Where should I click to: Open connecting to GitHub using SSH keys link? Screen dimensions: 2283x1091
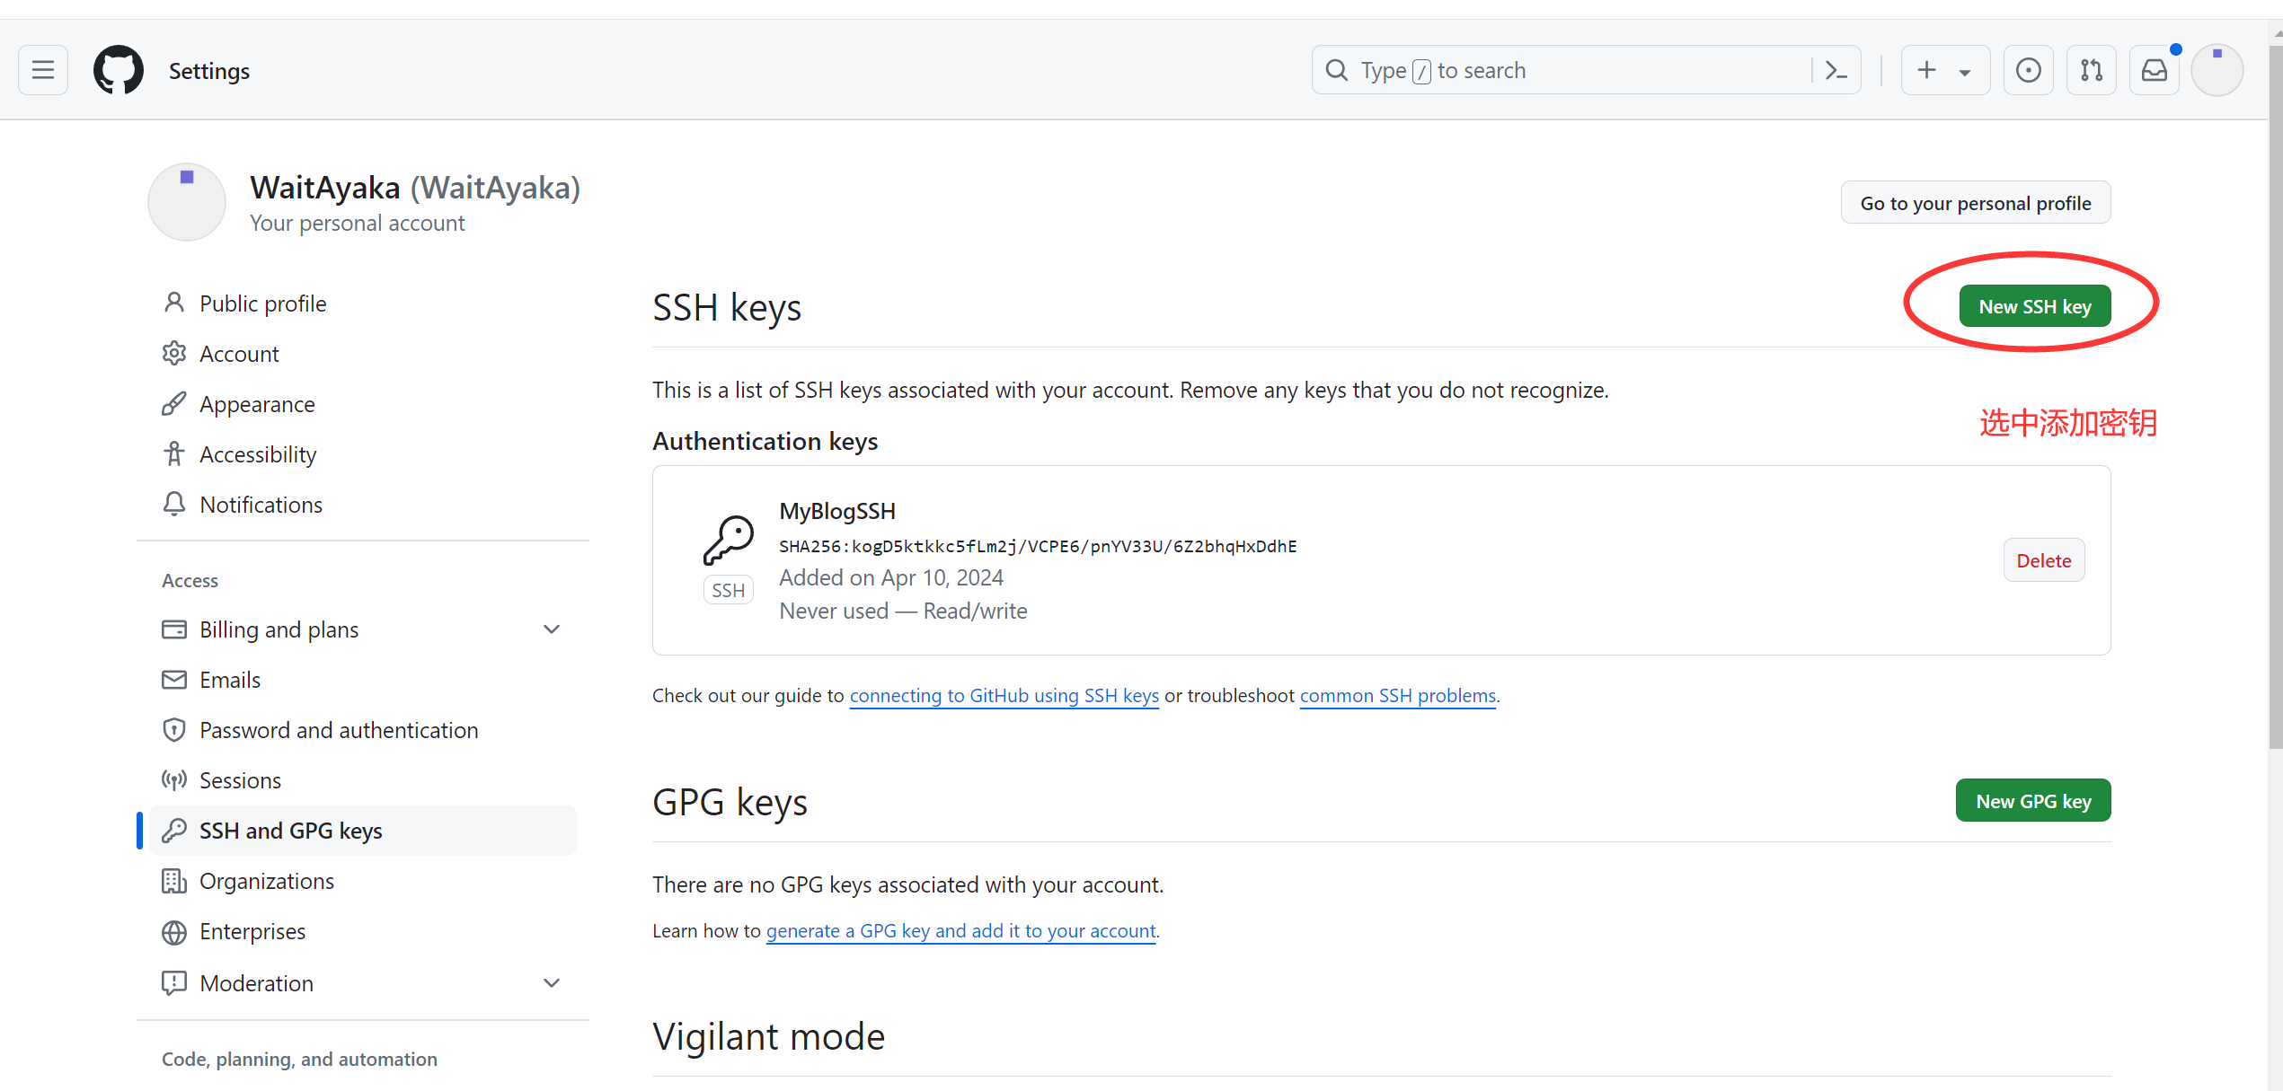pyautogui.click(x=1004, y=695)
